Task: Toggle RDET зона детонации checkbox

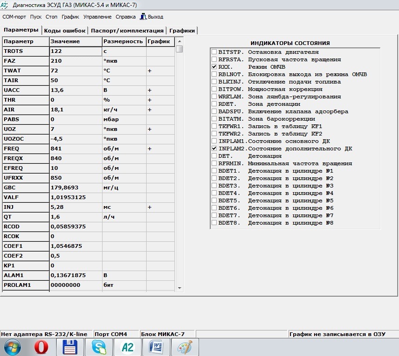Action: 214,104
